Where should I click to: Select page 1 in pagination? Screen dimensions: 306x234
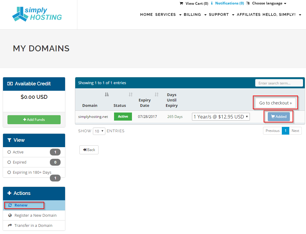click(x=285, y=131)
